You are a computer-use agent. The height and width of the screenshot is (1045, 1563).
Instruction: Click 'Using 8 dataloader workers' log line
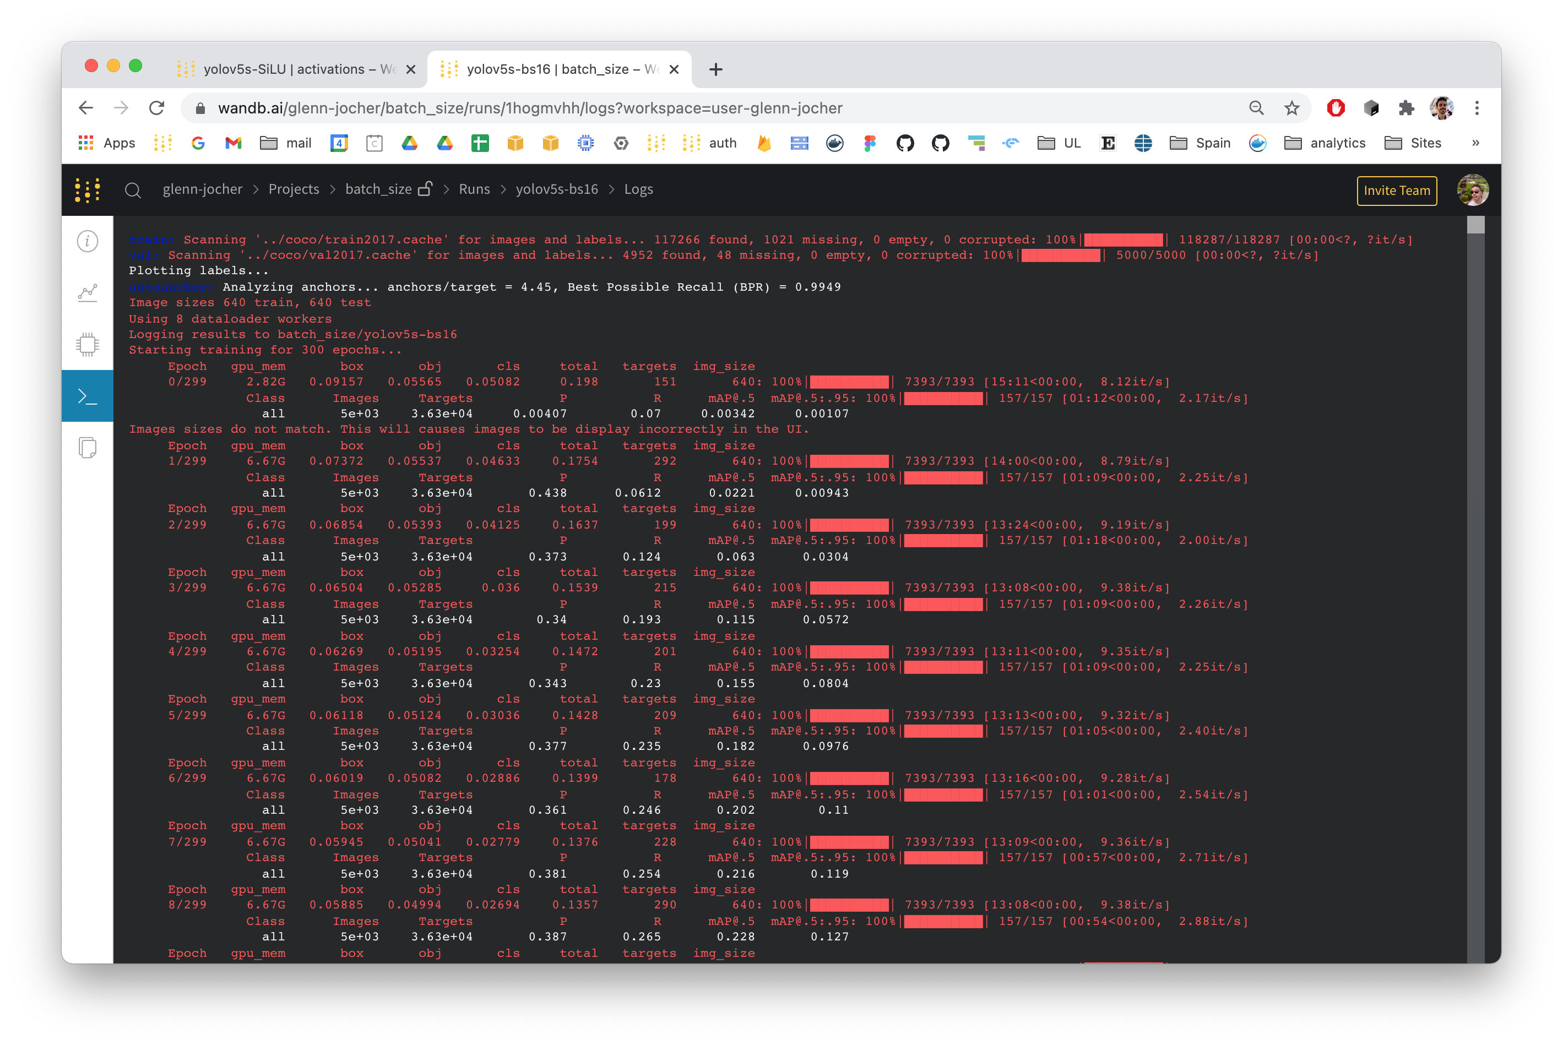tap(230, 319)
